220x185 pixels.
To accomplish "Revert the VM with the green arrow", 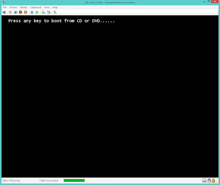I will [x=48, y=12].
